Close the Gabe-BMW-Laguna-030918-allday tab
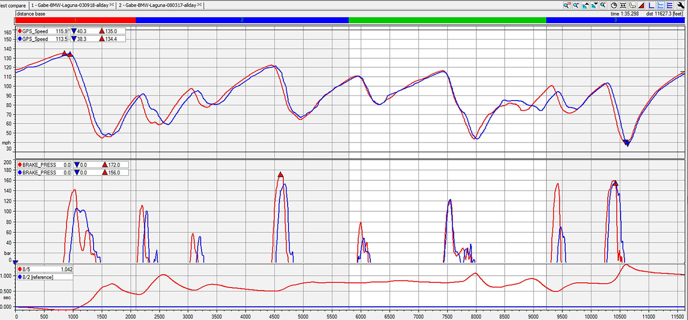The height and width of the screenshot is (320, 688). [112, 5]
